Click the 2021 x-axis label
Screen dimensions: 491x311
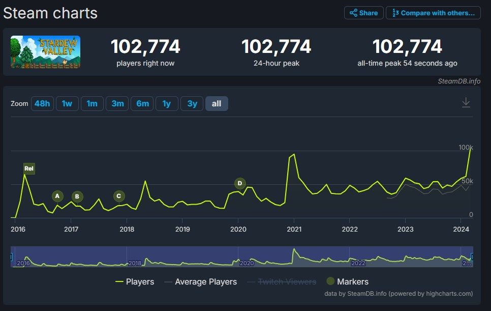tap(294, 229)
